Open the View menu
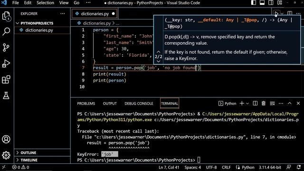 [64, 3]
